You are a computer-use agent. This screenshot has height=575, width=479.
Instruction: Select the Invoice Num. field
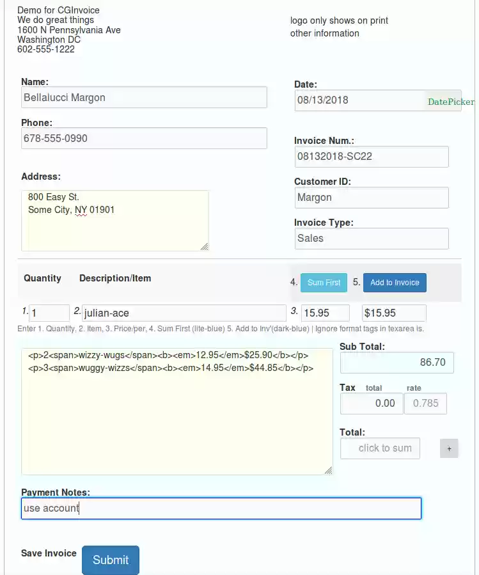372,157
